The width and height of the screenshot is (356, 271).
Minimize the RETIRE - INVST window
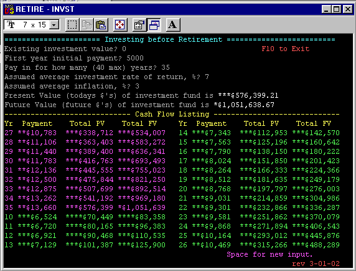[x=326, y=9]
